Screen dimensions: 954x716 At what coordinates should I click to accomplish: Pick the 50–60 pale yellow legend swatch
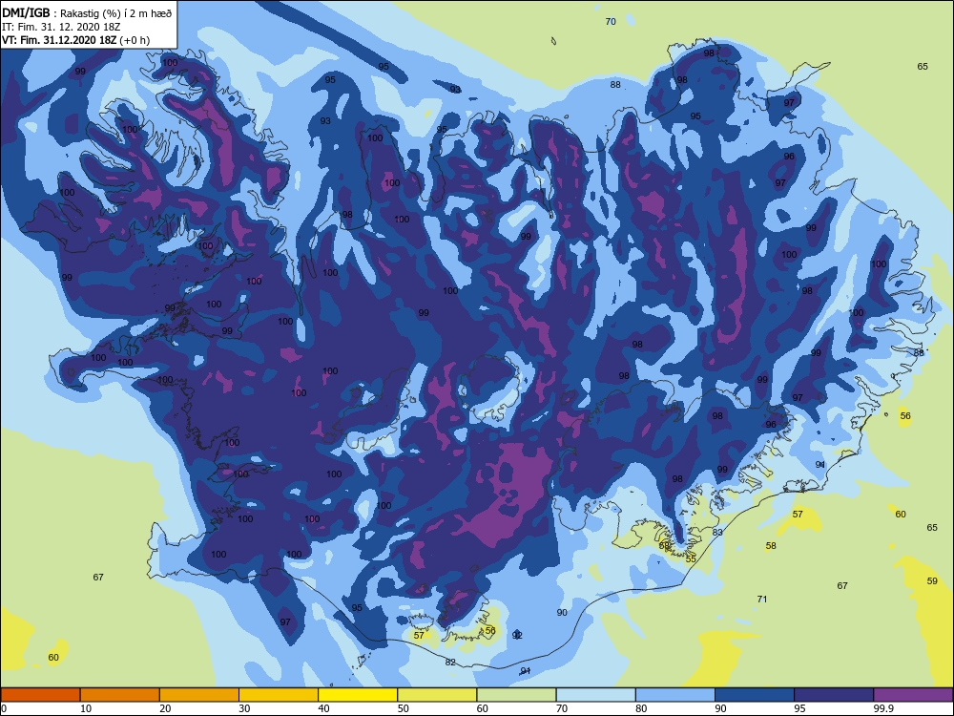pyautogui.click(x=437, y=695)
